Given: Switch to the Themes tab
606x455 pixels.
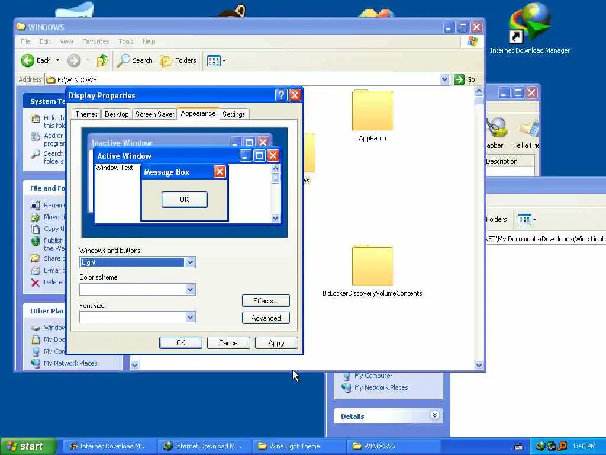Looking at the screenshot, I should point(86,114).
